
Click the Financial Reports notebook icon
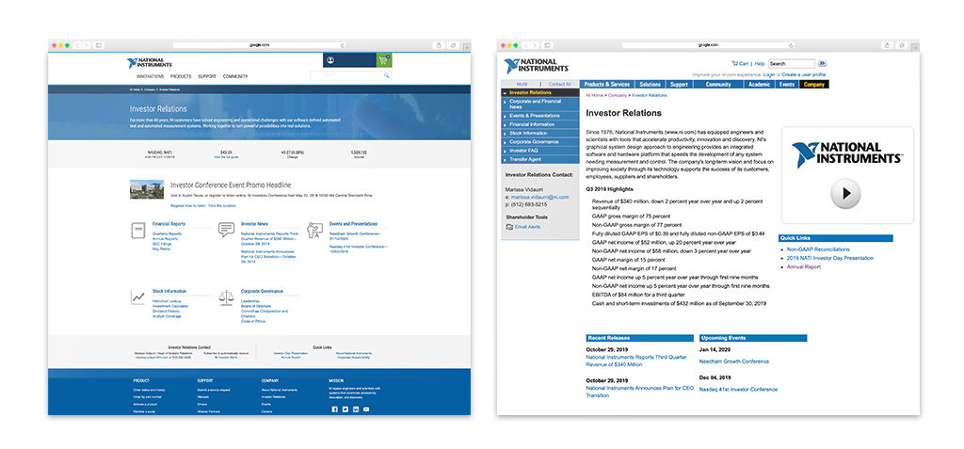click(x=137, y=230)
